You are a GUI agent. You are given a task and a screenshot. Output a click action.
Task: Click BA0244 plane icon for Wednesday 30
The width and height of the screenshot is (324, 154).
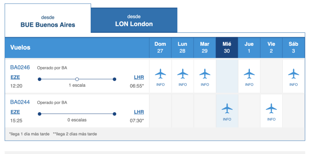227,108
